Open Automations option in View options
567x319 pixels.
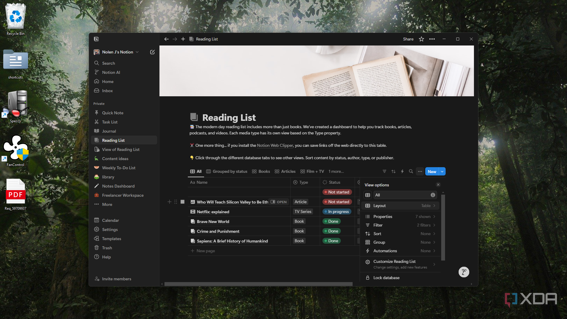(x=400, y=251)
